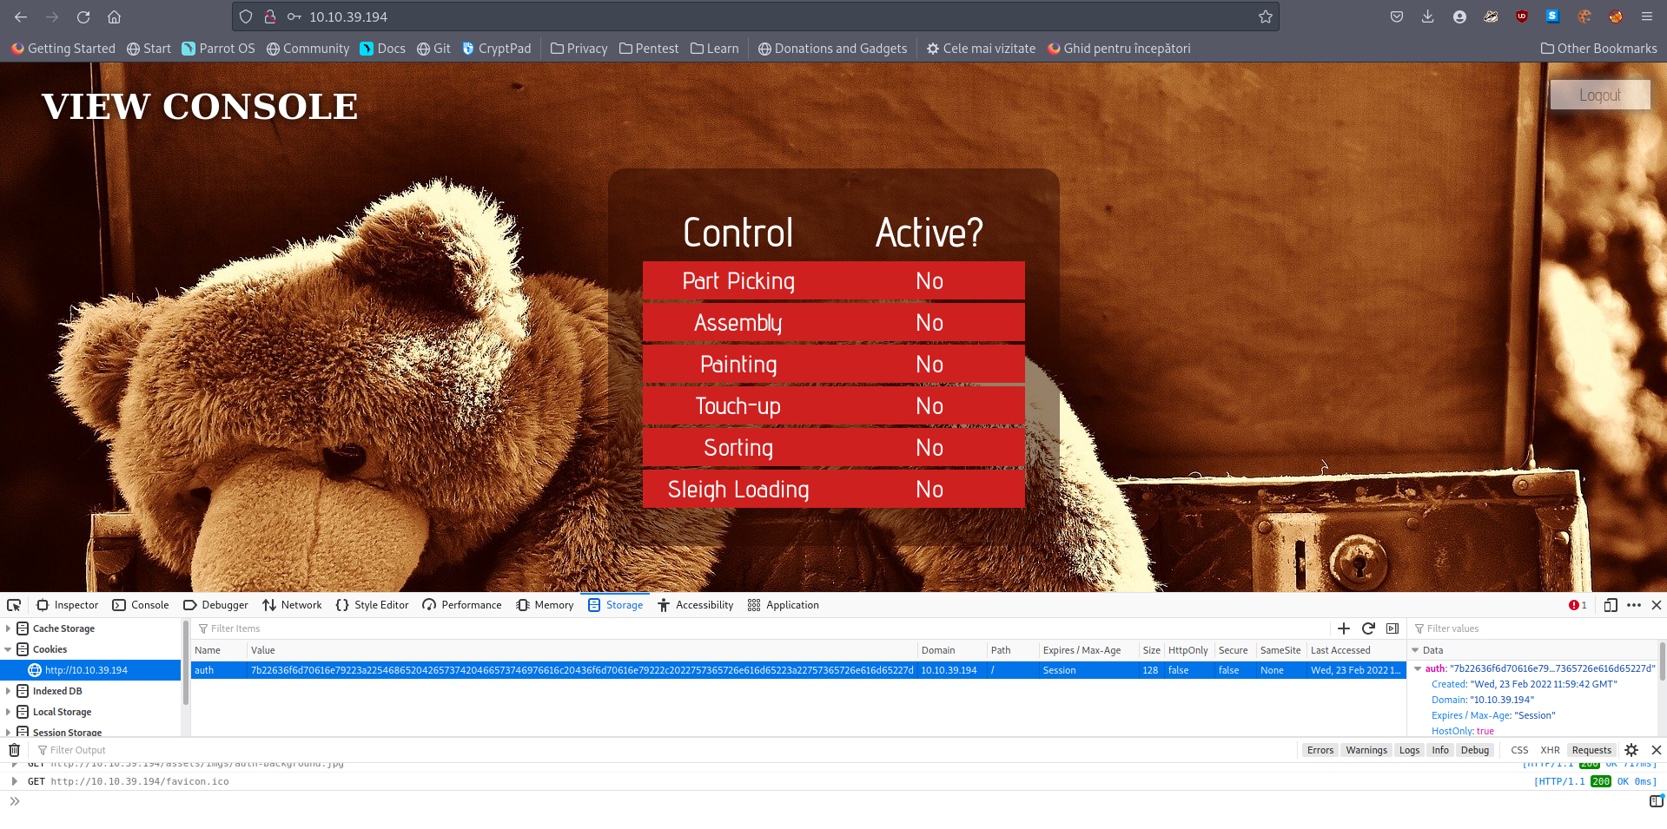Click the Logout button
Screen dimensions: 1667x829
coord(1599,95)
